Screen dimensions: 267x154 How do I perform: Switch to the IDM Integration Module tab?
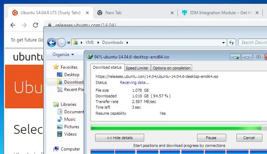(x=220, y=13)
